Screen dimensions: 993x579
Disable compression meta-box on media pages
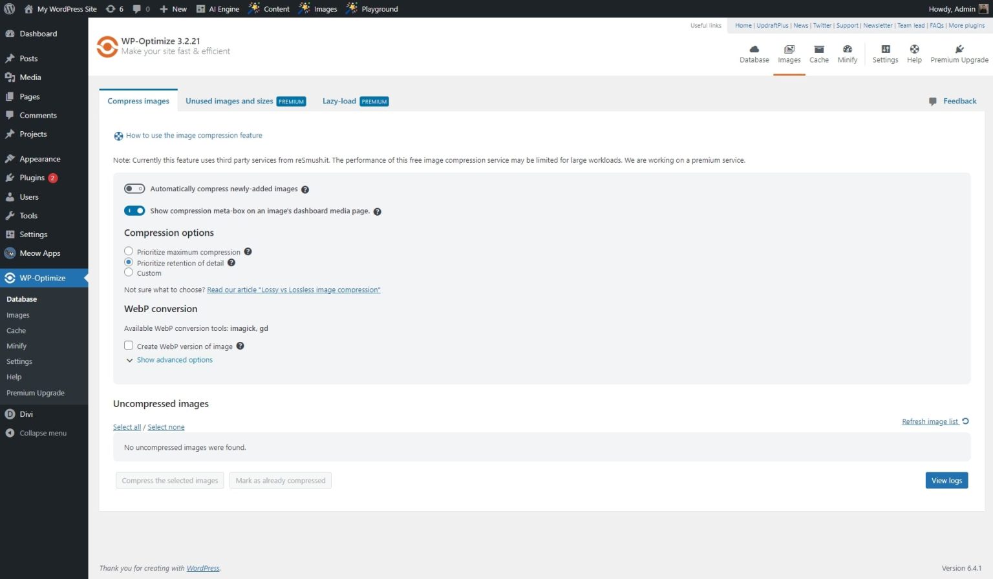(134, 211)
